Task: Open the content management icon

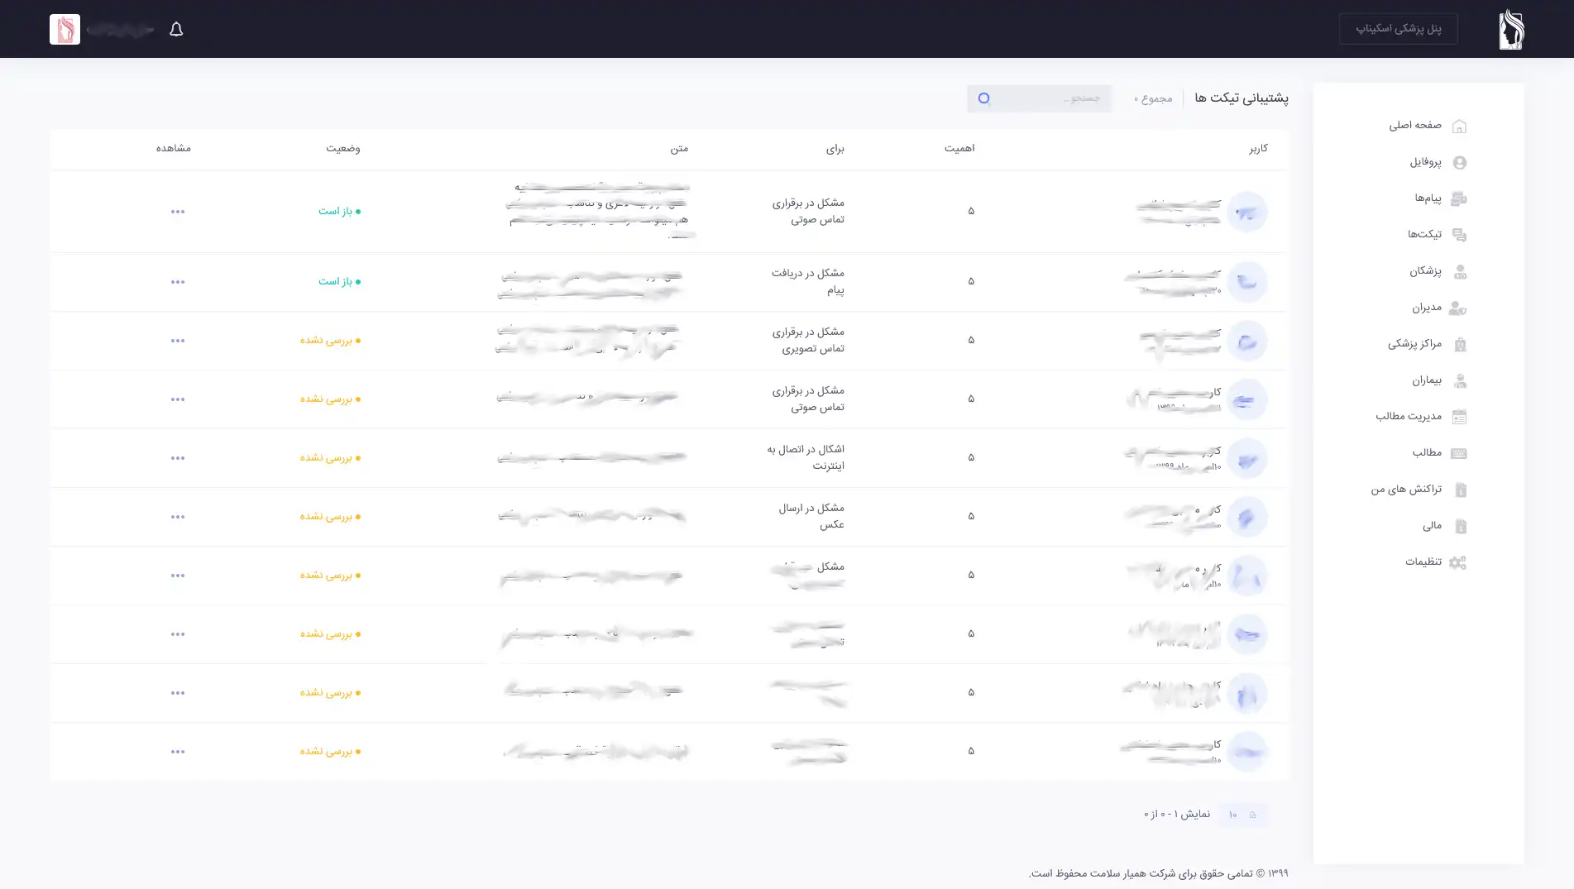Action: [x=1459, y=418]
